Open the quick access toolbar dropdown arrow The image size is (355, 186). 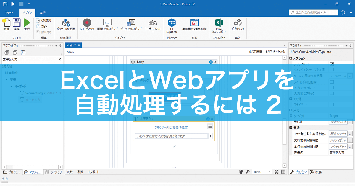[29, 4]
